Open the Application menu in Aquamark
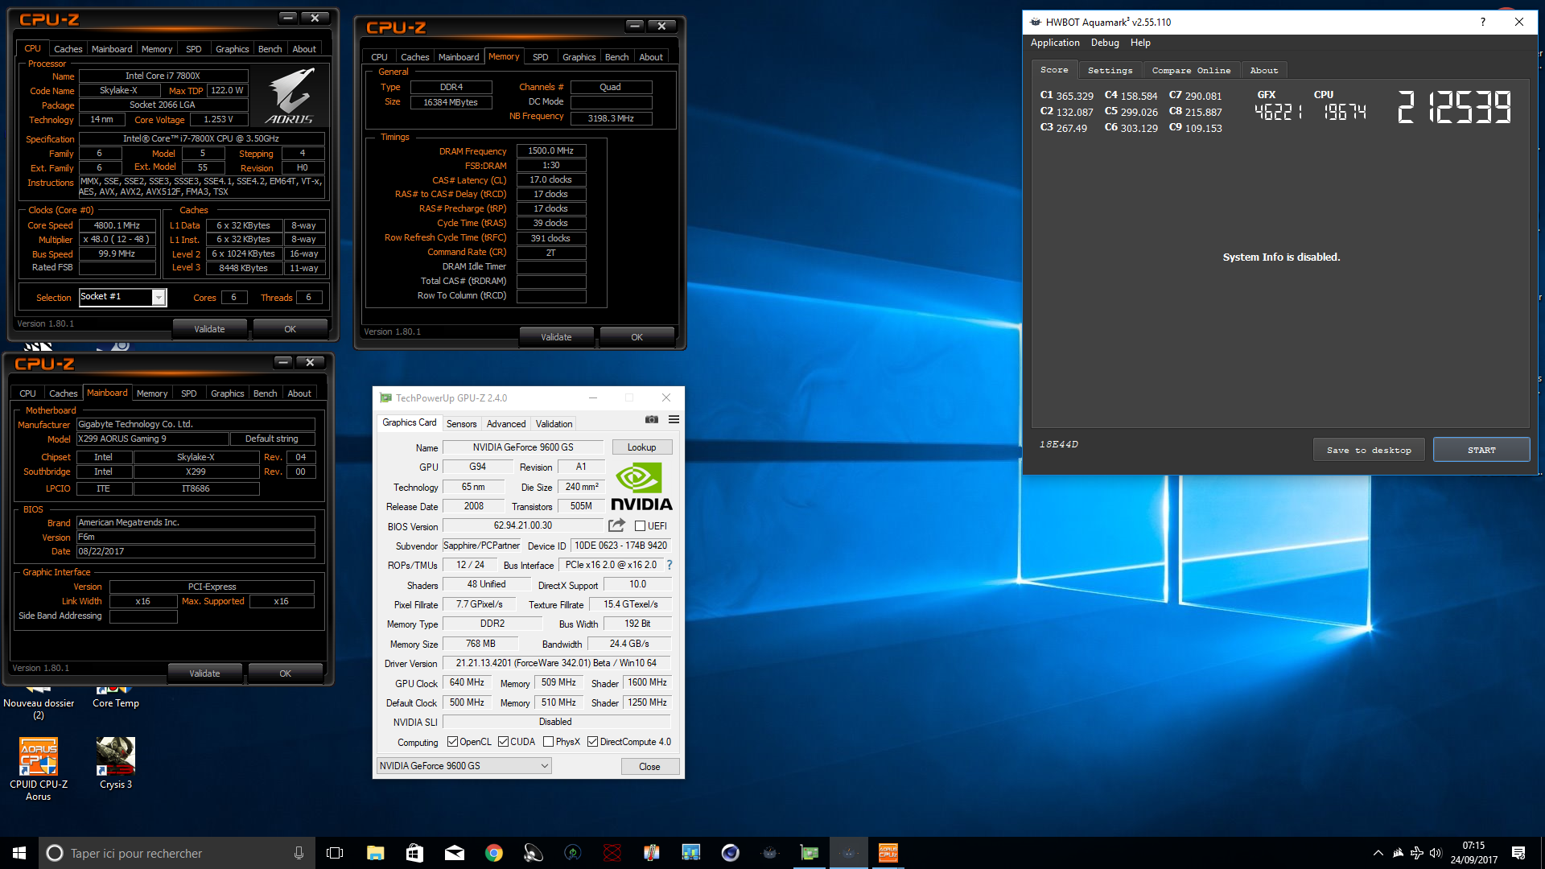Viewport: 1545px width, 869px height. click(1055, 43)
